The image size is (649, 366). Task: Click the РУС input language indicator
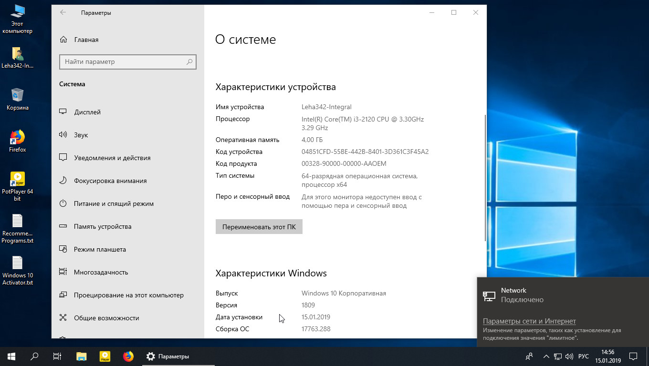(583, 356)
